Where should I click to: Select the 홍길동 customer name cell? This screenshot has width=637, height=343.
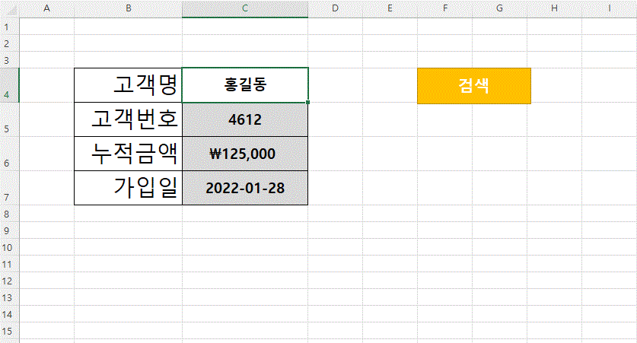click(245, 85)
